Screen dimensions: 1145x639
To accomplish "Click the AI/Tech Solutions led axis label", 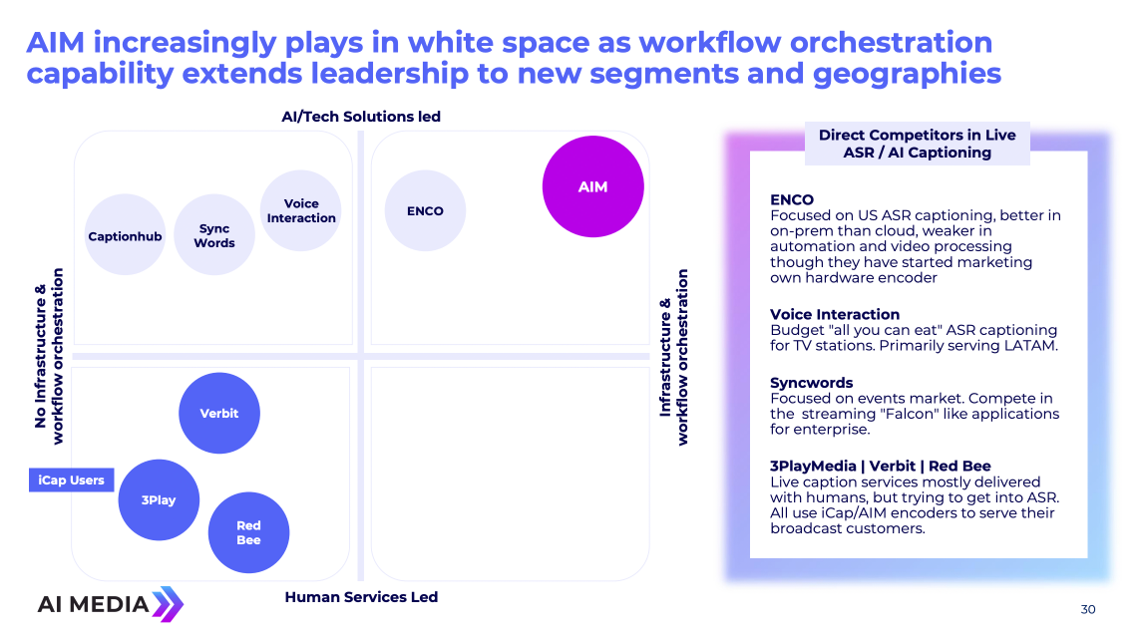I will (361, 117).
